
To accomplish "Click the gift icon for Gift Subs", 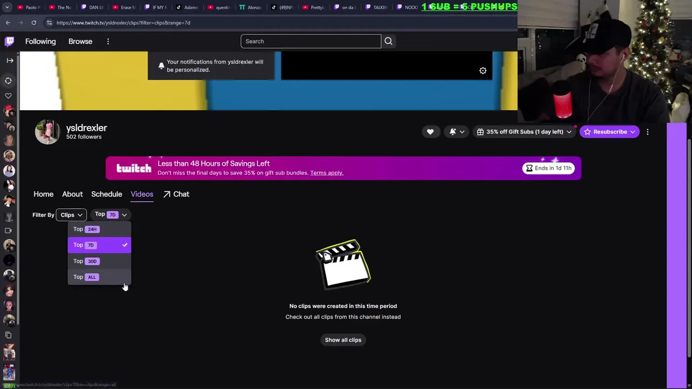I will (480, 132).
